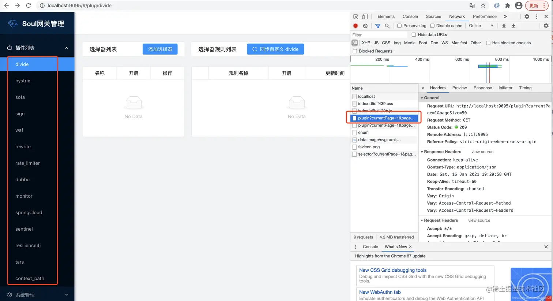Click the Soul gateway logo icon
Screen dimensions: 553x301
click(13, 23)
